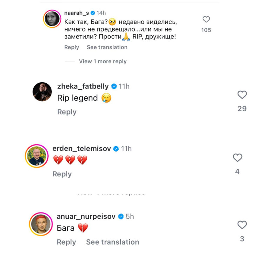
Task: Reply to anuar_nurpeisov's comment
Action: [x=66, y=242]
